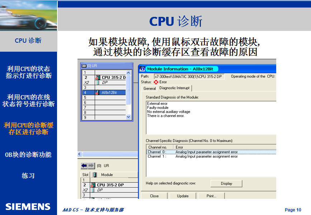The height and width of the screenshot is (215, 311).
Task: Click the Update button
Action: 183,196
